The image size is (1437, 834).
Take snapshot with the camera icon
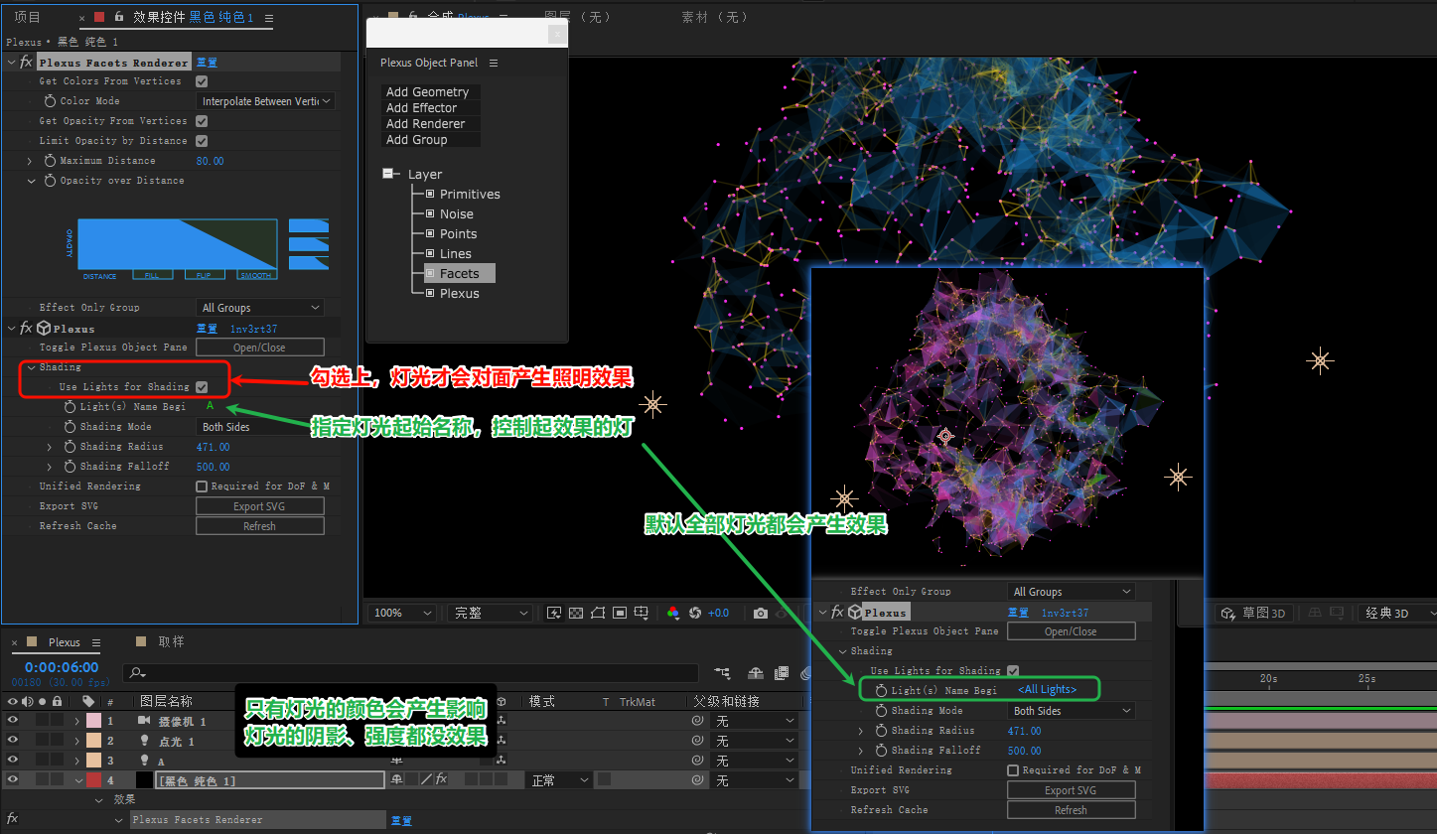(761, 614)
